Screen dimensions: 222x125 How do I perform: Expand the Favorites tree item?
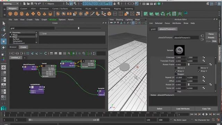coord(10,33)
